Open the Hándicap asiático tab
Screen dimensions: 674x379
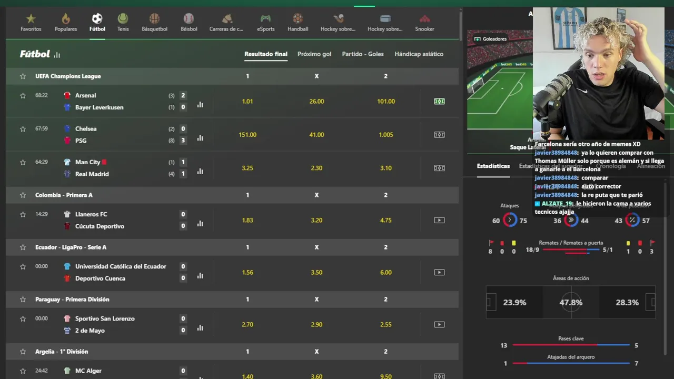pos(419,54)
